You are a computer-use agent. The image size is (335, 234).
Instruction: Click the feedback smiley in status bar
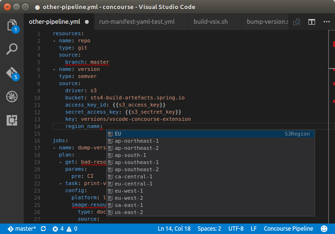pos(324,229)
